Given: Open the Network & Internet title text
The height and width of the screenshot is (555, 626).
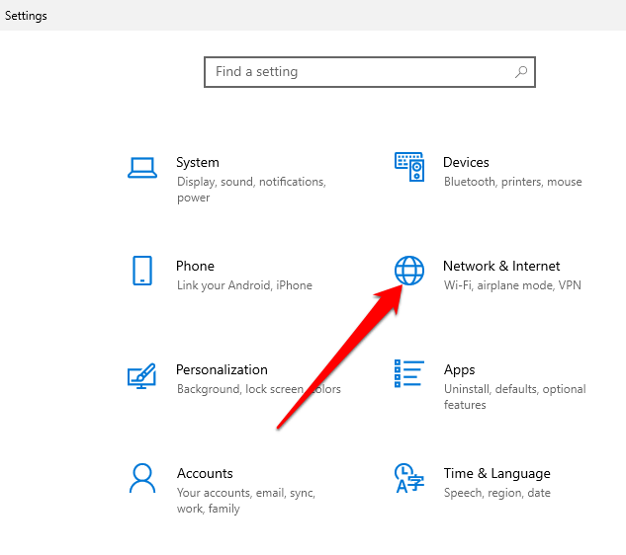Looking at the screenshot, I should coord(501,266).
